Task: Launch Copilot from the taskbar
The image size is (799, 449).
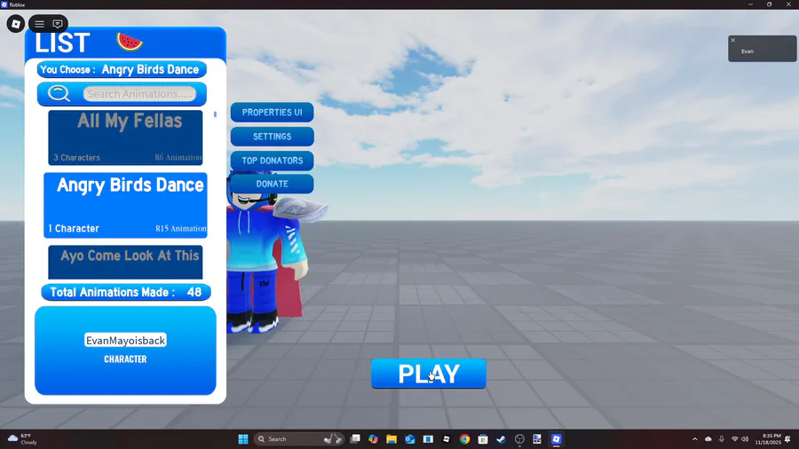Action: pyautogui.click(x=374, y=439)
